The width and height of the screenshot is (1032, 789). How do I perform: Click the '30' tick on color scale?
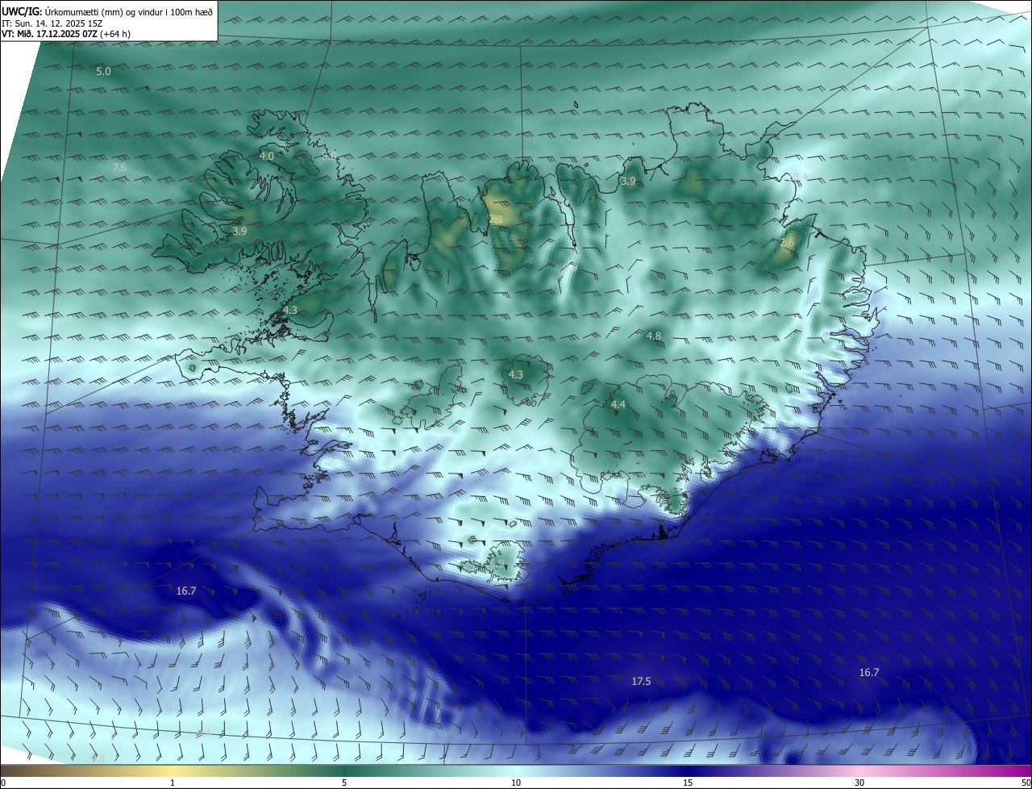click(x=859, y=783)
